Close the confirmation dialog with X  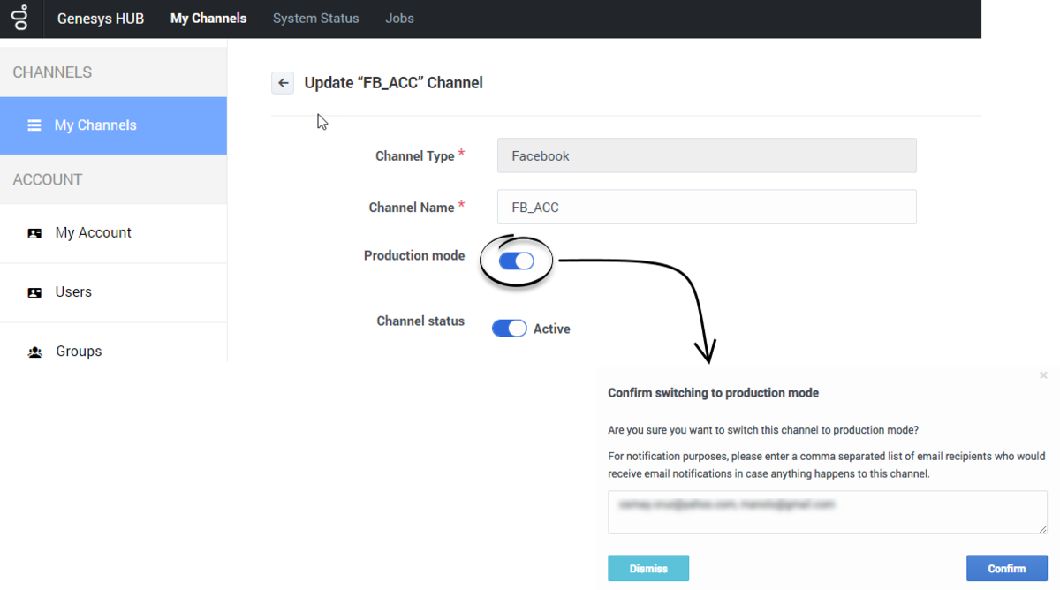click(1043, 375)
